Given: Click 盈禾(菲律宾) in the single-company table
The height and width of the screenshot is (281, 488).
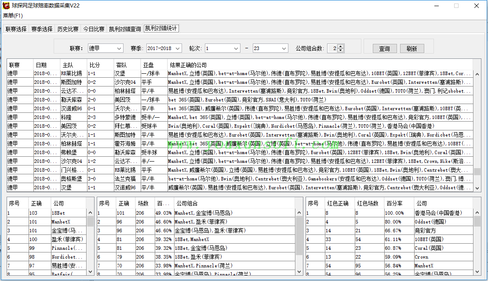Looking at the screenshot, I should (69, 239).
